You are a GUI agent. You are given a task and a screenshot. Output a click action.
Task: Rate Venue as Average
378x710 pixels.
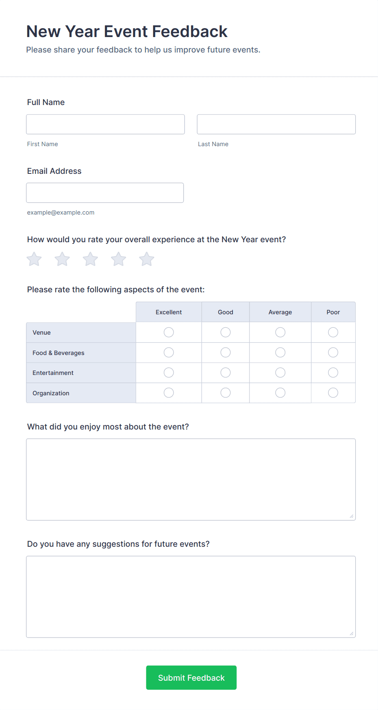(x=280, y=332)
